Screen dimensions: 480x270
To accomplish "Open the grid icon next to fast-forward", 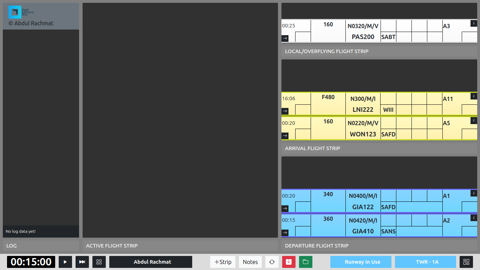I will (x=99, y=262).
